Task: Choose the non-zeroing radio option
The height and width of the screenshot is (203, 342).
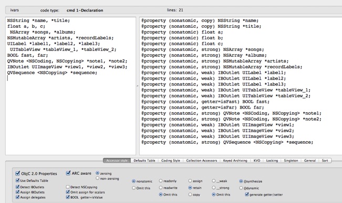Action: pyautogui.click(x=98, y=178)
